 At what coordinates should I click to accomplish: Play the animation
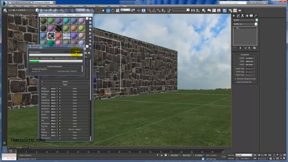(262, 155)
